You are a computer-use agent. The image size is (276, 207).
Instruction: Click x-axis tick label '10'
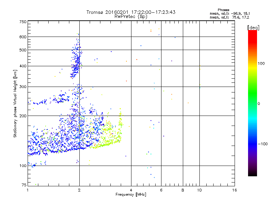coord(199,190)
